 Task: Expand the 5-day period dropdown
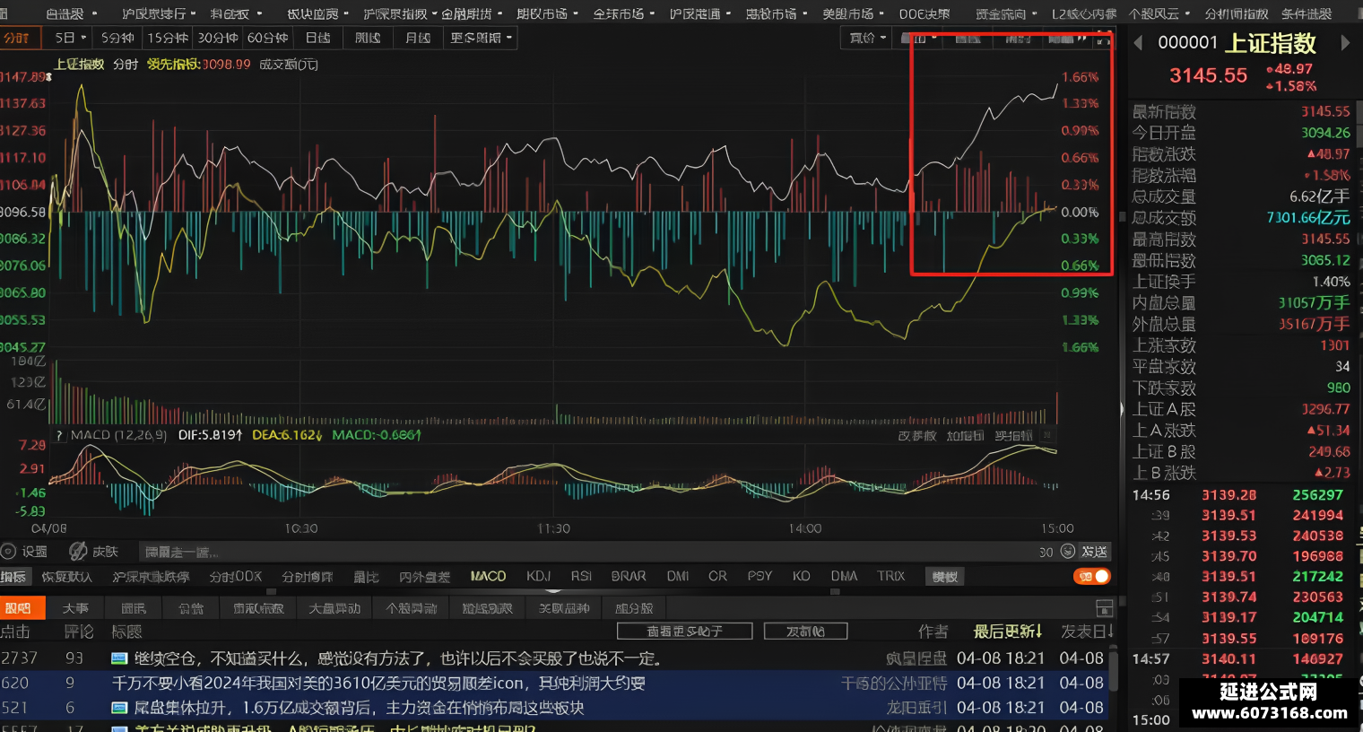tap(70, 38)
